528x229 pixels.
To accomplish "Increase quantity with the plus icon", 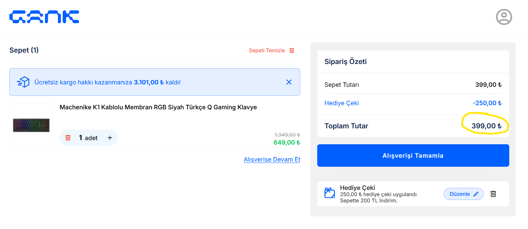I will [x=110, y=138].
